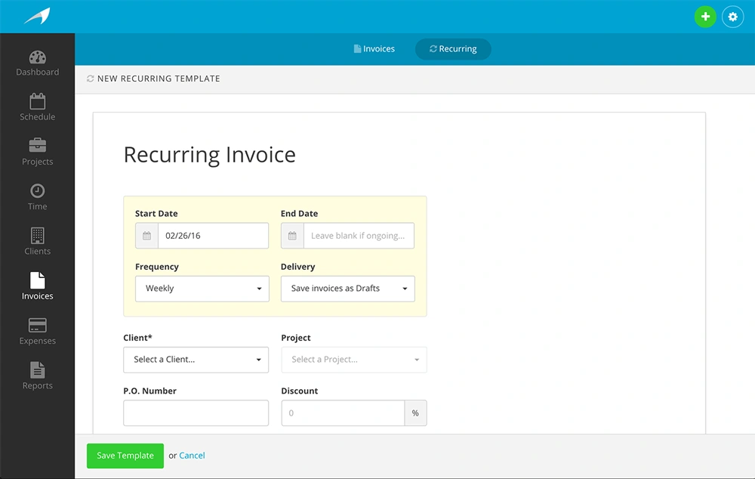
Task: Select the Schedule icon in the sidebar
Action: coord(37,108)
